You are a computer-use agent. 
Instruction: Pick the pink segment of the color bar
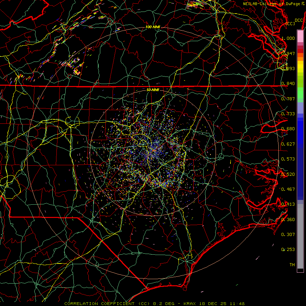point(300,36)
